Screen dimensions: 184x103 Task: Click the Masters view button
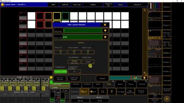167,7
